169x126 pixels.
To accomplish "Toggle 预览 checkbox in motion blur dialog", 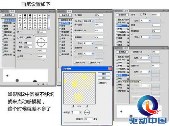I will click(99, 83).
